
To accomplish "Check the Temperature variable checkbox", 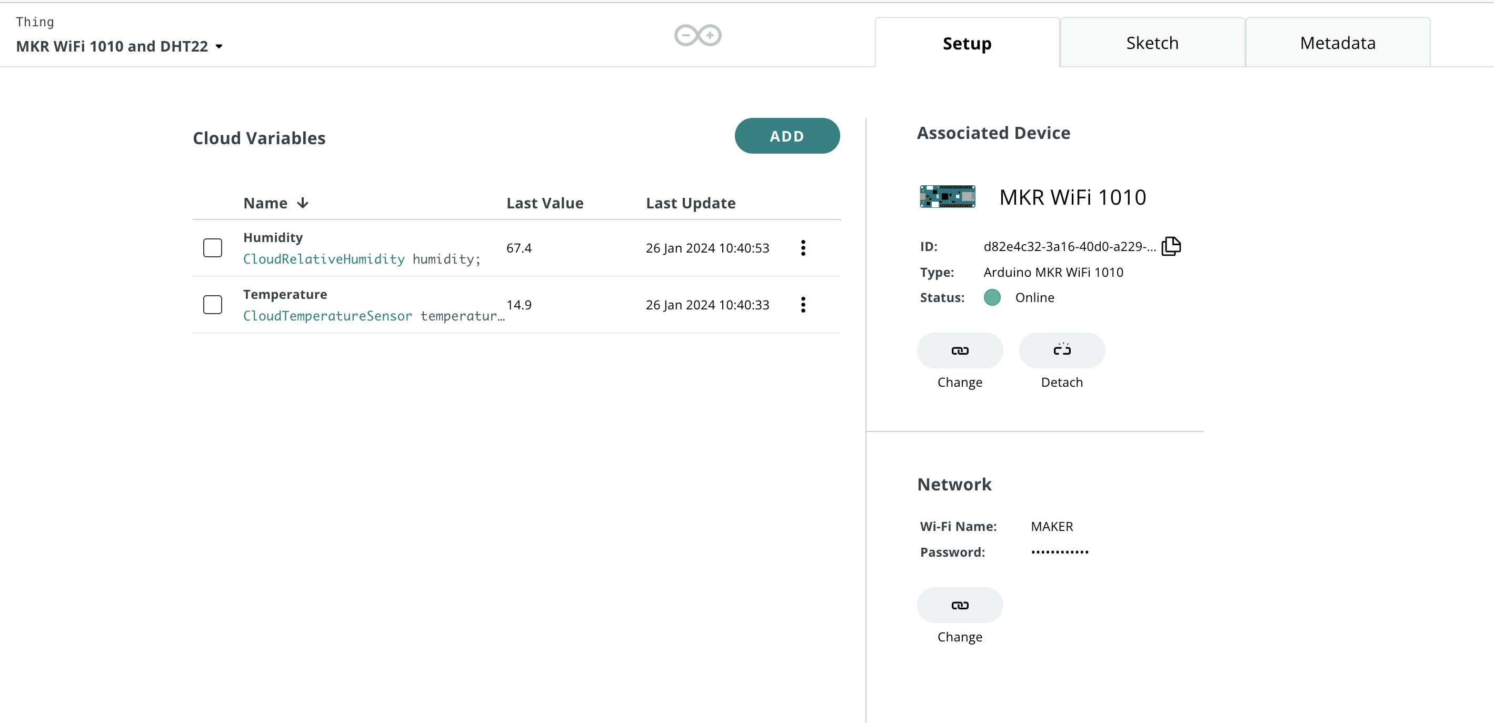I will (x=212, y=304).
